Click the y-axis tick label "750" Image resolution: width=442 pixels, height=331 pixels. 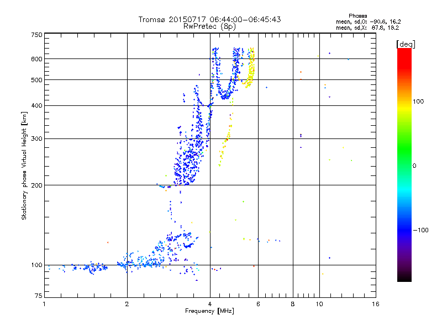36,35
